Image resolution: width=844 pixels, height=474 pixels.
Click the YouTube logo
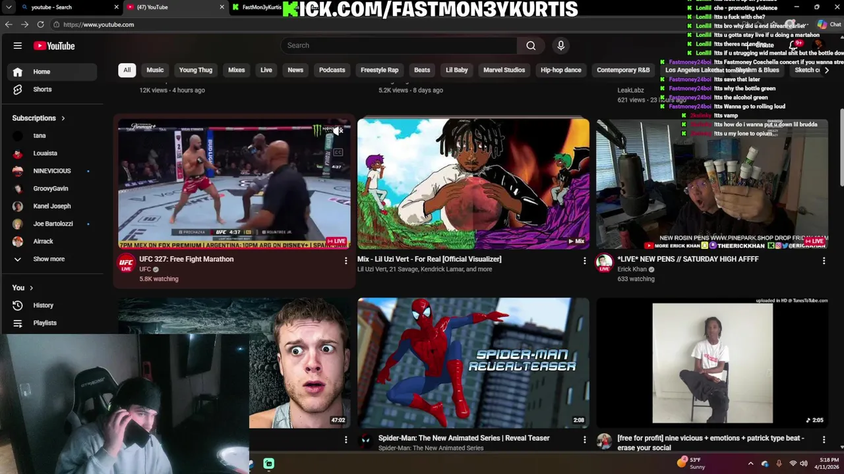click(x=54, y=46)
